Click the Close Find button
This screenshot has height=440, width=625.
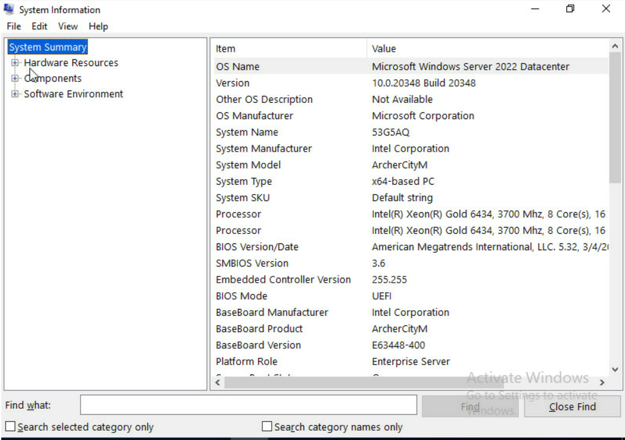pyautogui.click(x=573, y=406)
